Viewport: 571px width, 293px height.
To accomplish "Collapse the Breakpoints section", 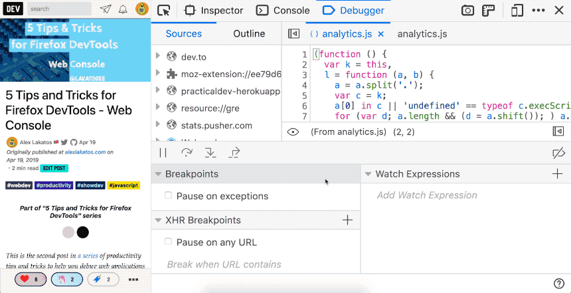I will 158,174.
